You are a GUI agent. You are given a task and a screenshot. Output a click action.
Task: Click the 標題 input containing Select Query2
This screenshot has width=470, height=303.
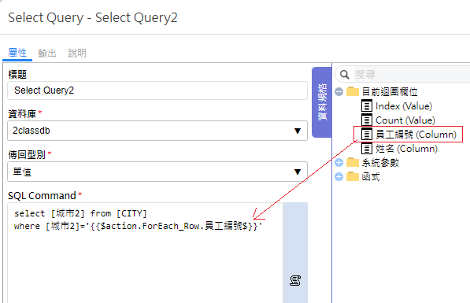point(157,91)
